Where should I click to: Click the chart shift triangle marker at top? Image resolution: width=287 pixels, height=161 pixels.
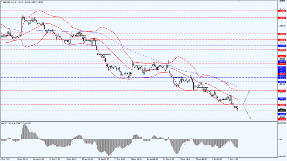tap(239, 1)
